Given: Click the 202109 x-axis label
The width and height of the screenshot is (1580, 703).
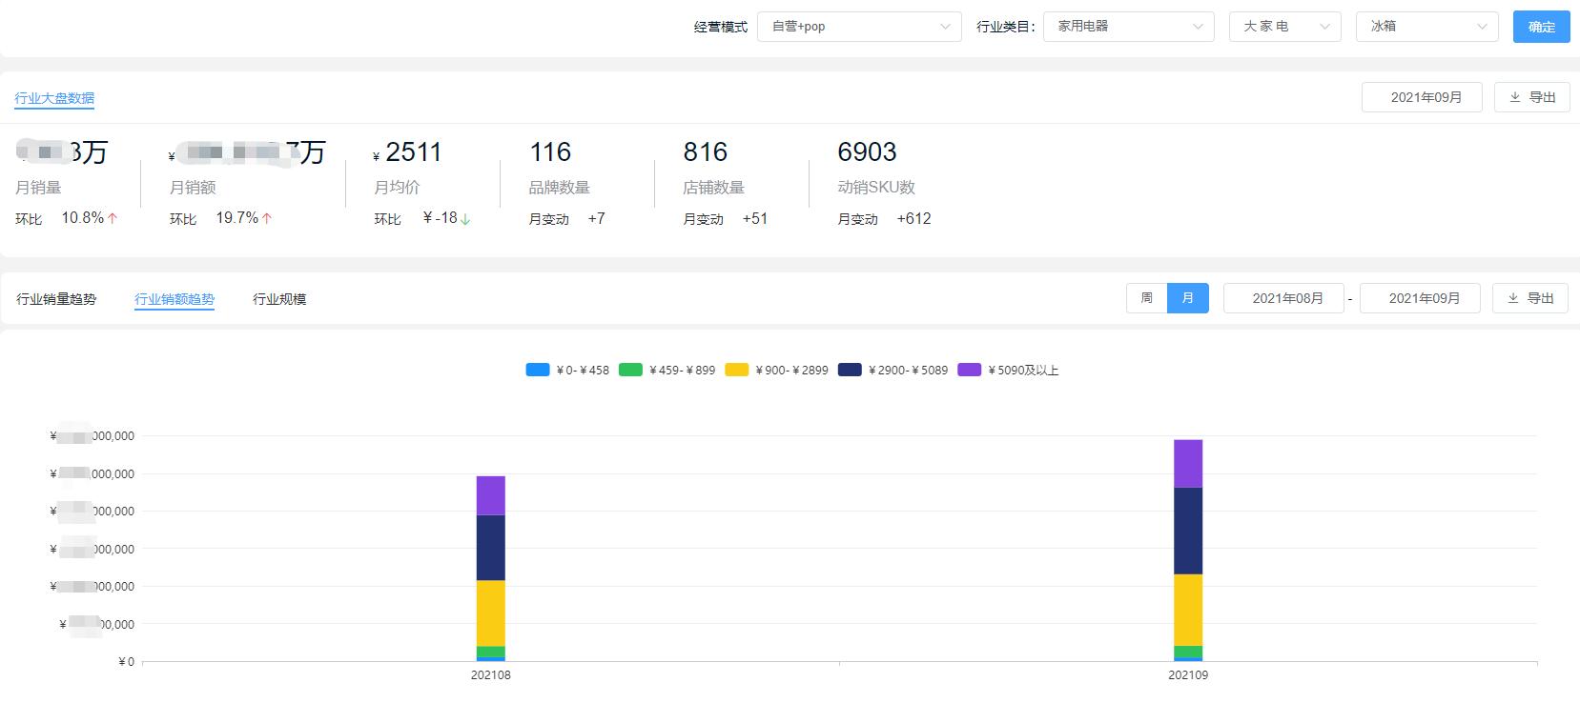Looking at the screenshot, I should (x=1188, y=675).
